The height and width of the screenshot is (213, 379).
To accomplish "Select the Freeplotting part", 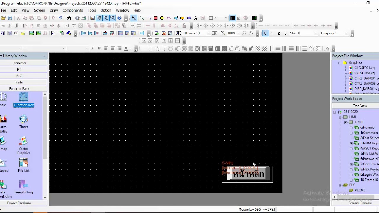I will [x=23, y=187].
